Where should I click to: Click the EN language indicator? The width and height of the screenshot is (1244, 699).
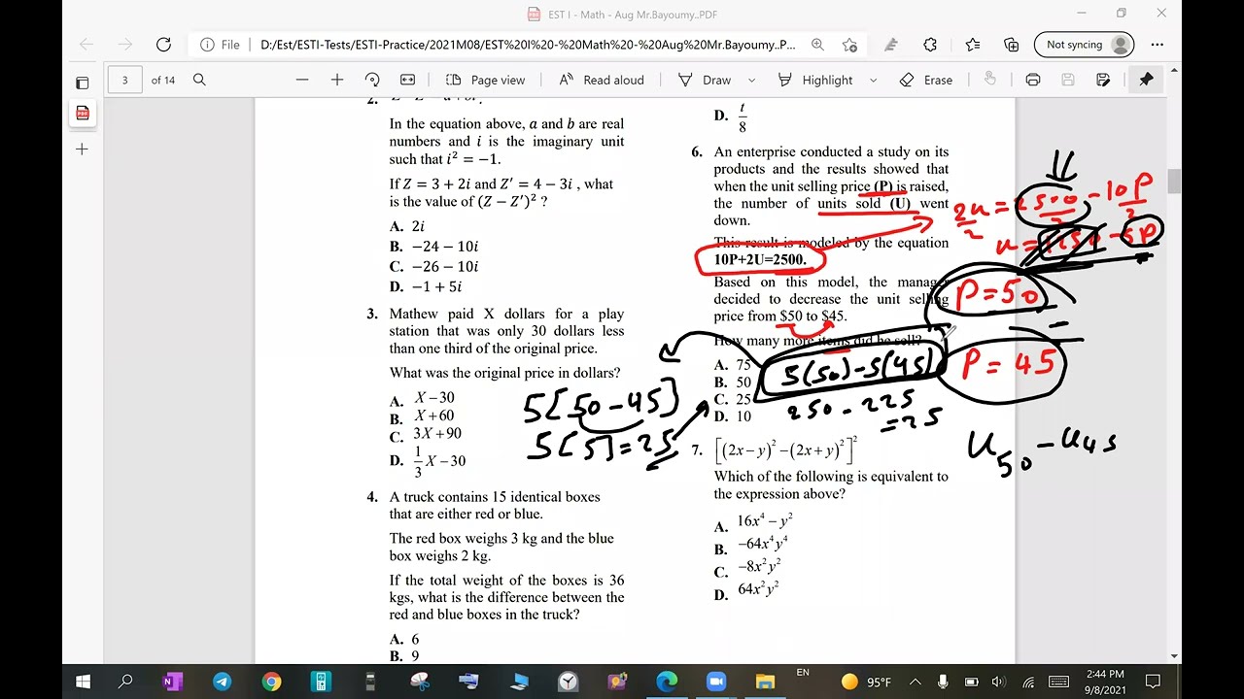(803, 672)
